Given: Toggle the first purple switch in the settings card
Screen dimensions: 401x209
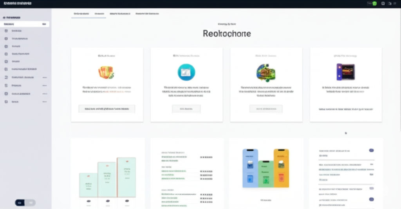Looking at the screenshot, I should [x=371, y=151].
